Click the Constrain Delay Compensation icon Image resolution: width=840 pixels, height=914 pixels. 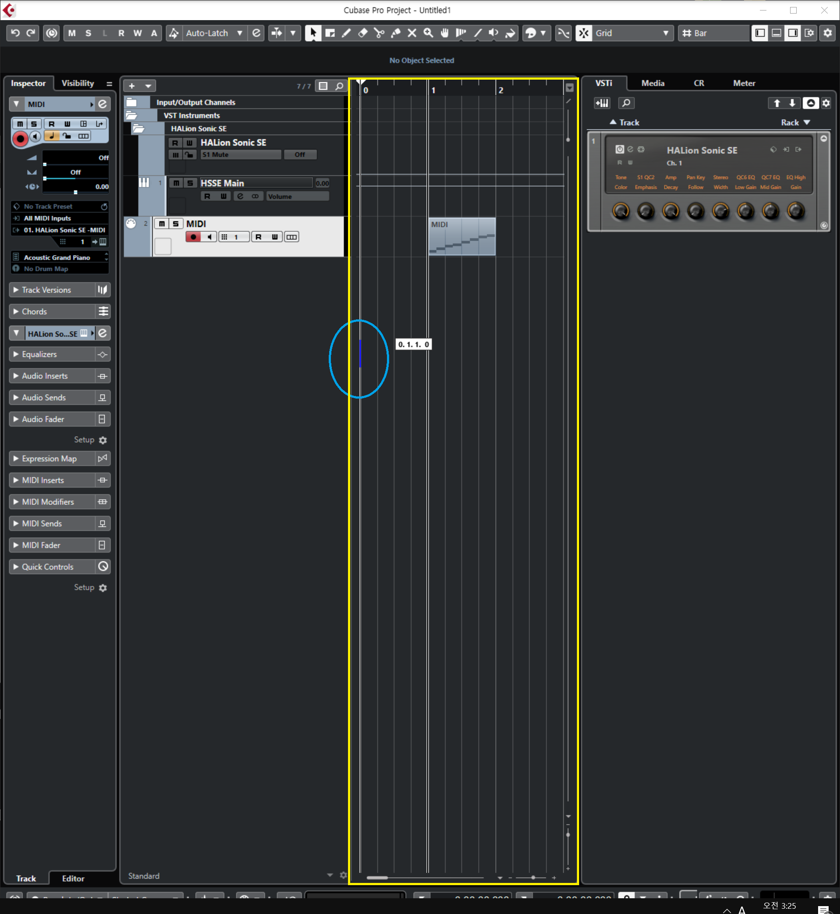click(52, 33)
